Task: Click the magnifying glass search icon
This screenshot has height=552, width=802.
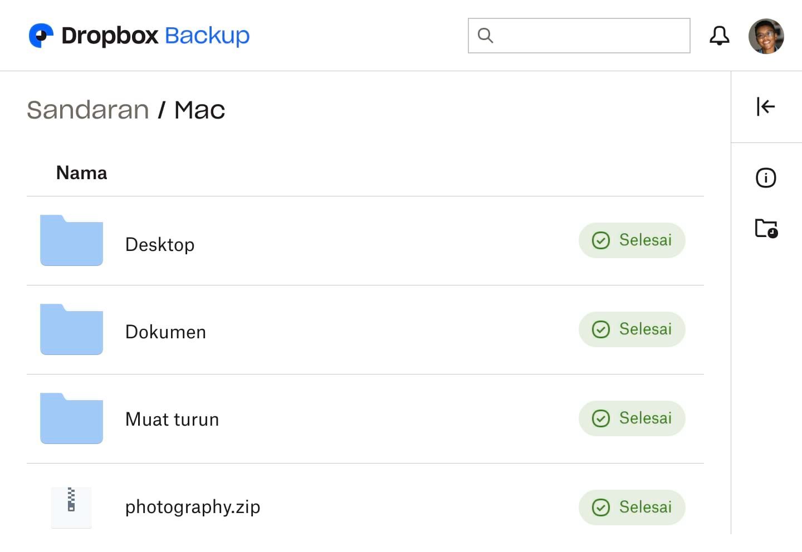Action: coord(485,35)
